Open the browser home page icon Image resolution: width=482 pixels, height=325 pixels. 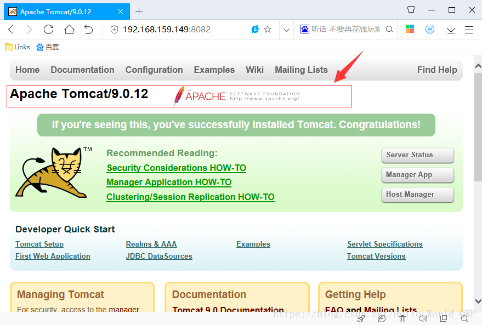tap(69, 30)
